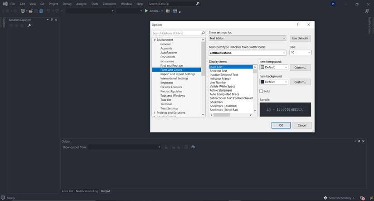
Task: Expand the Projects and Solutions node
Action: (155, 113)
